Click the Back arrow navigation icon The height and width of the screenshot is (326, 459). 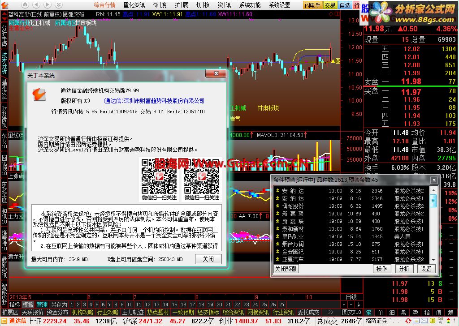36,4
